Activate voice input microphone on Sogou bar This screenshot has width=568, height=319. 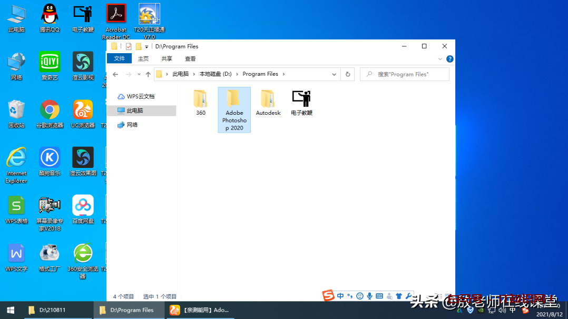(369, 295)
